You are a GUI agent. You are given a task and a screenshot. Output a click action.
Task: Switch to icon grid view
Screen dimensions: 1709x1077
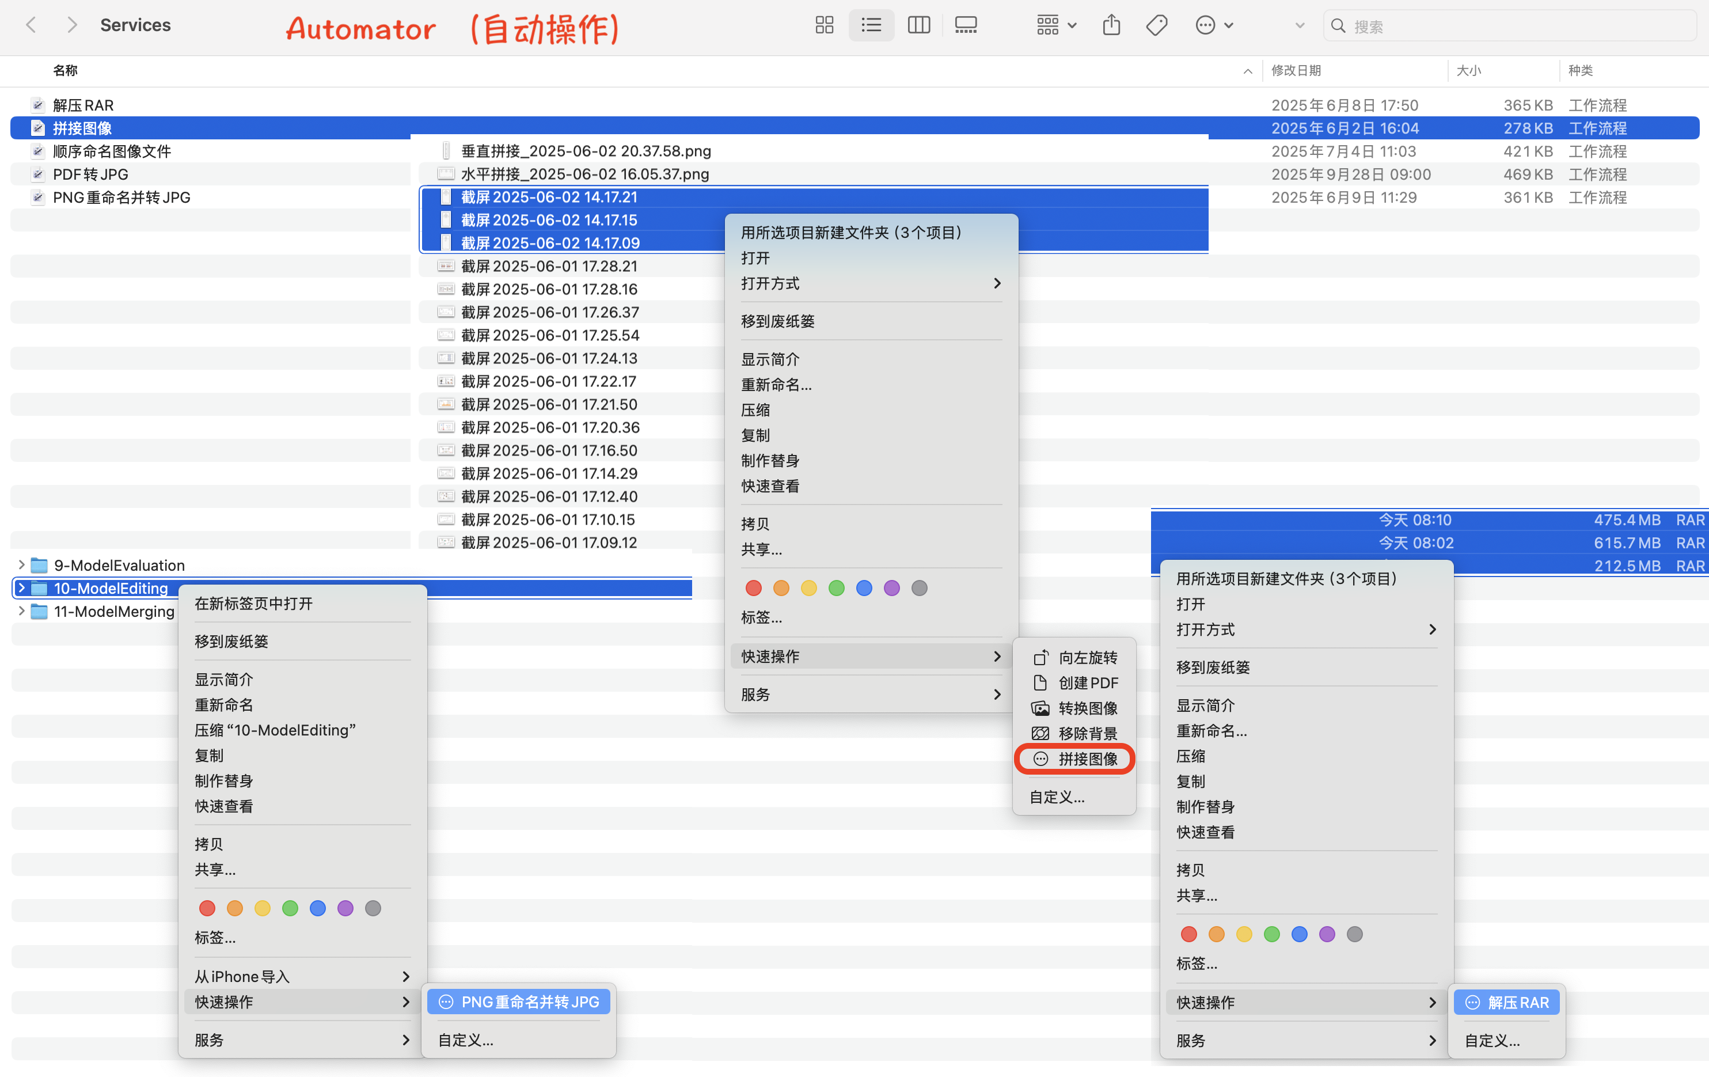click(x=824, y=25)
